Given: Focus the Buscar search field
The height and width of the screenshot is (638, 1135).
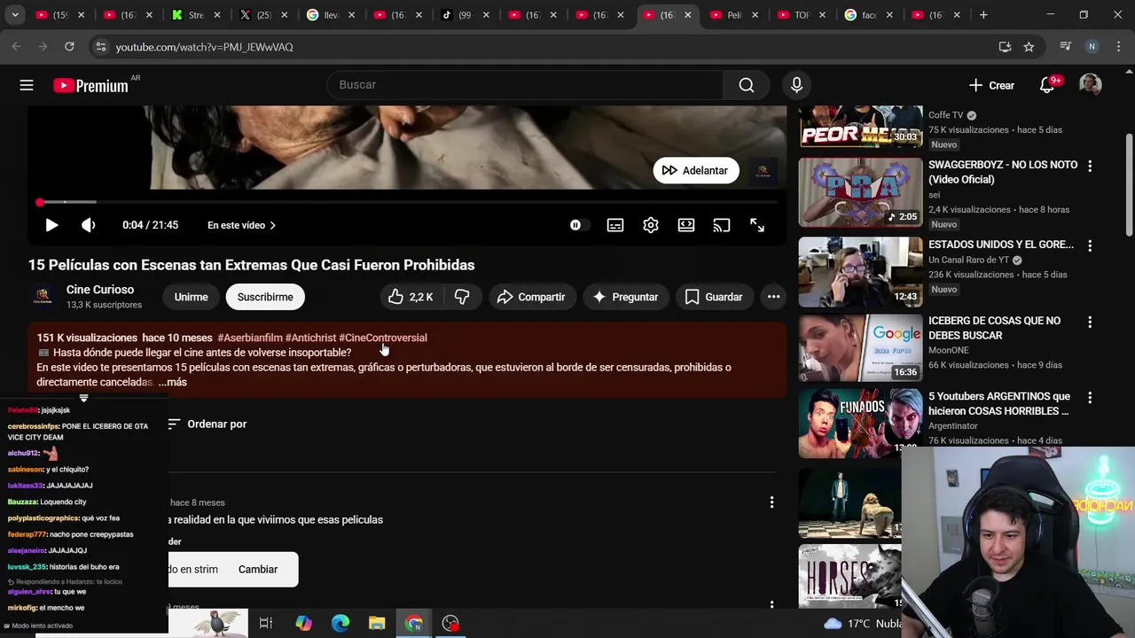Looking at the screenshot, I should tap(525, 85).
